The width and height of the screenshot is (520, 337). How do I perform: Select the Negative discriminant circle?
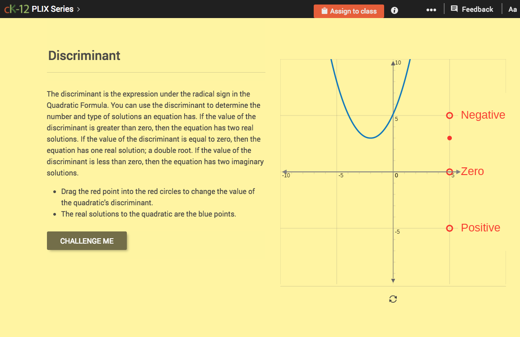(450, 115)
